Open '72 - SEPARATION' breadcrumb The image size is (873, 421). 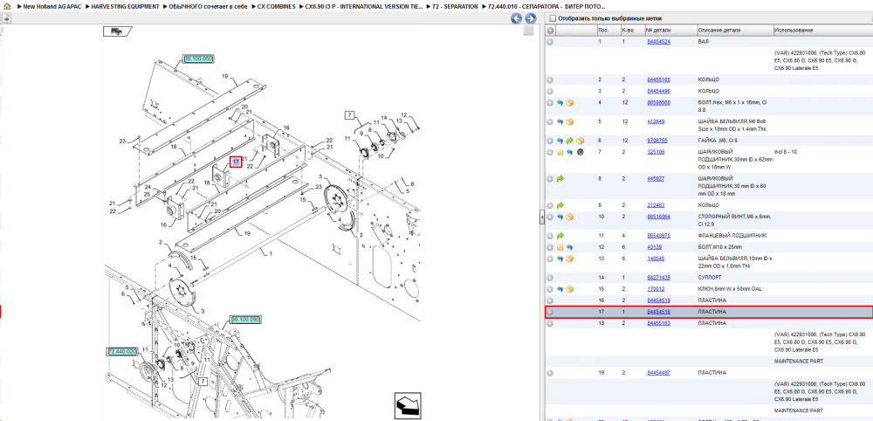coord(455,6)
